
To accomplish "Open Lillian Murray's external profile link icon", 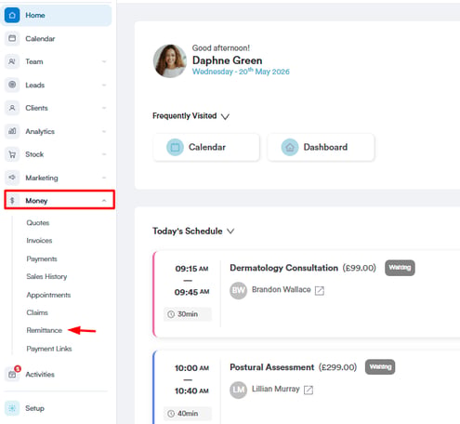I will coord(309,390).
